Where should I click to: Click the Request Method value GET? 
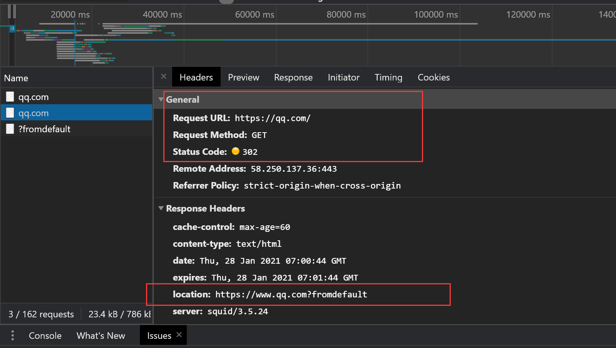tap(259, 135)
